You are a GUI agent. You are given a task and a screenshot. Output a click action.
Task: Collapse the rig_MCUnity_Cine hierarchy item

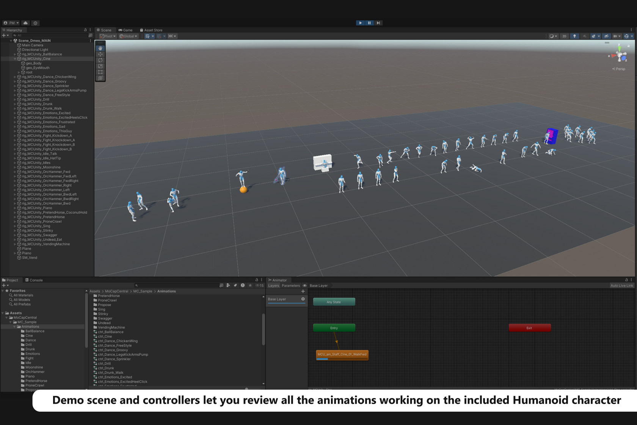coord(15,59)
